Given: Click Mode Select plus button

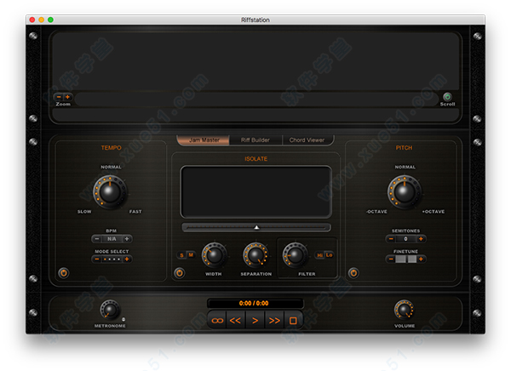Looking at the screenshot, I should [127, 260].
